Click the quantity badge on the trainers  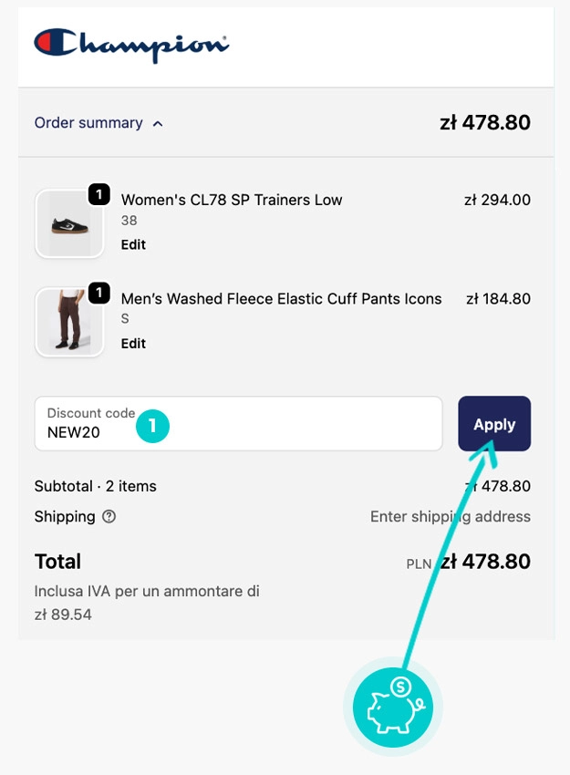(x=98, y=194)
